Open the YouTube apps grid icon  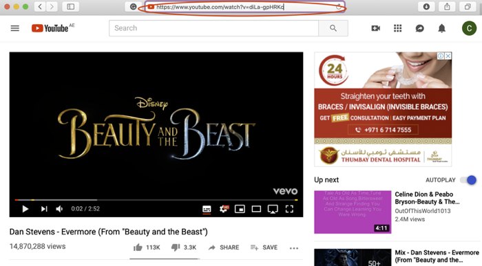(x=398, y=28)
